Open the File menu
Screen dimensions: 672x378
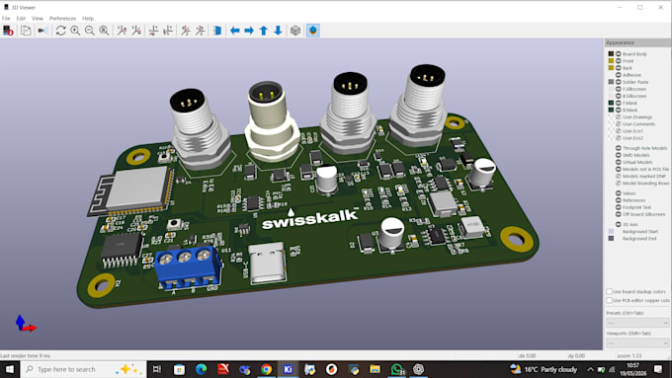click(6, 19)
